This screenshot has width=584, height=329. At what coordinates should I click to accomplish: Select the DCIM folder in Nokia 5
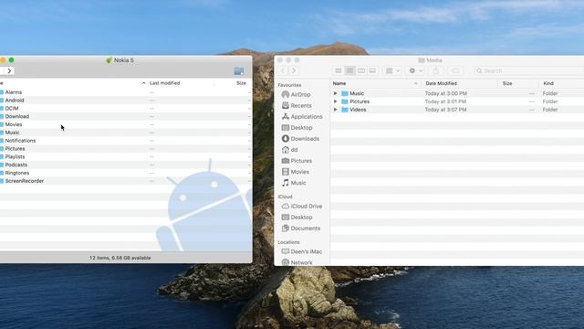click(x=12, y=108)
